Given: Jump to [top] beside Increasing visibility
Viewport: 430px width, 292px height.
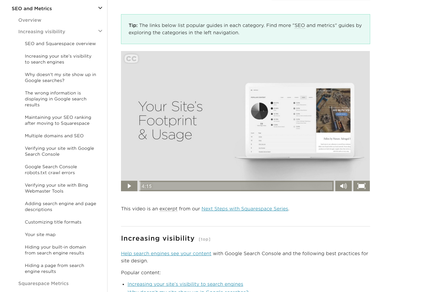Looking at the screenshot, I should point(204,239).
